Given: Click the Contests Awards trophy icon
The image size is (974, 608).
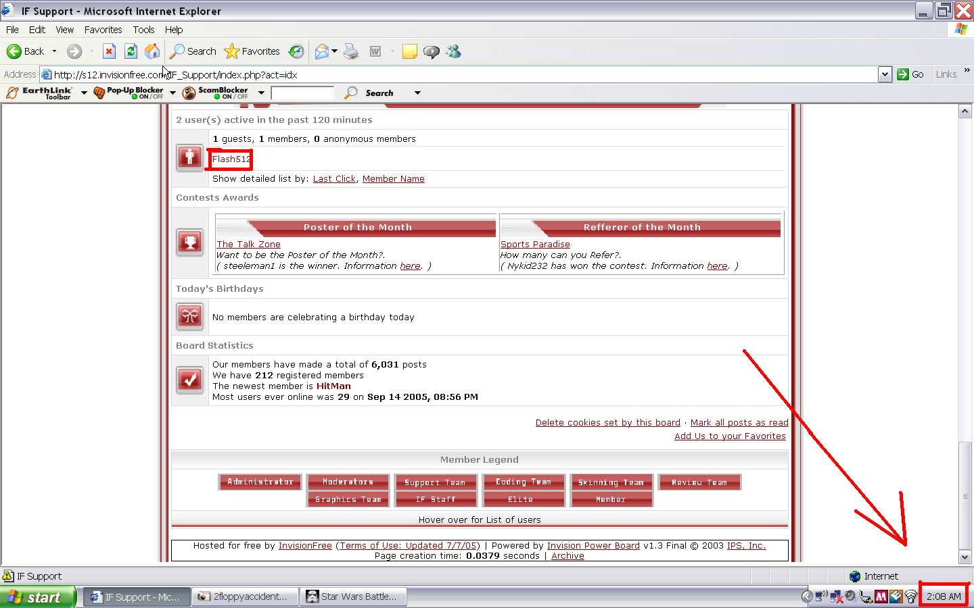Looking at the screenshot, I should [190, 243].
